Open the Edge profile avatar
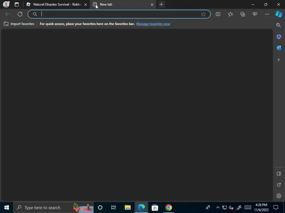The height and width of the screenshot is (213, 285). click(x=6, y=4)
